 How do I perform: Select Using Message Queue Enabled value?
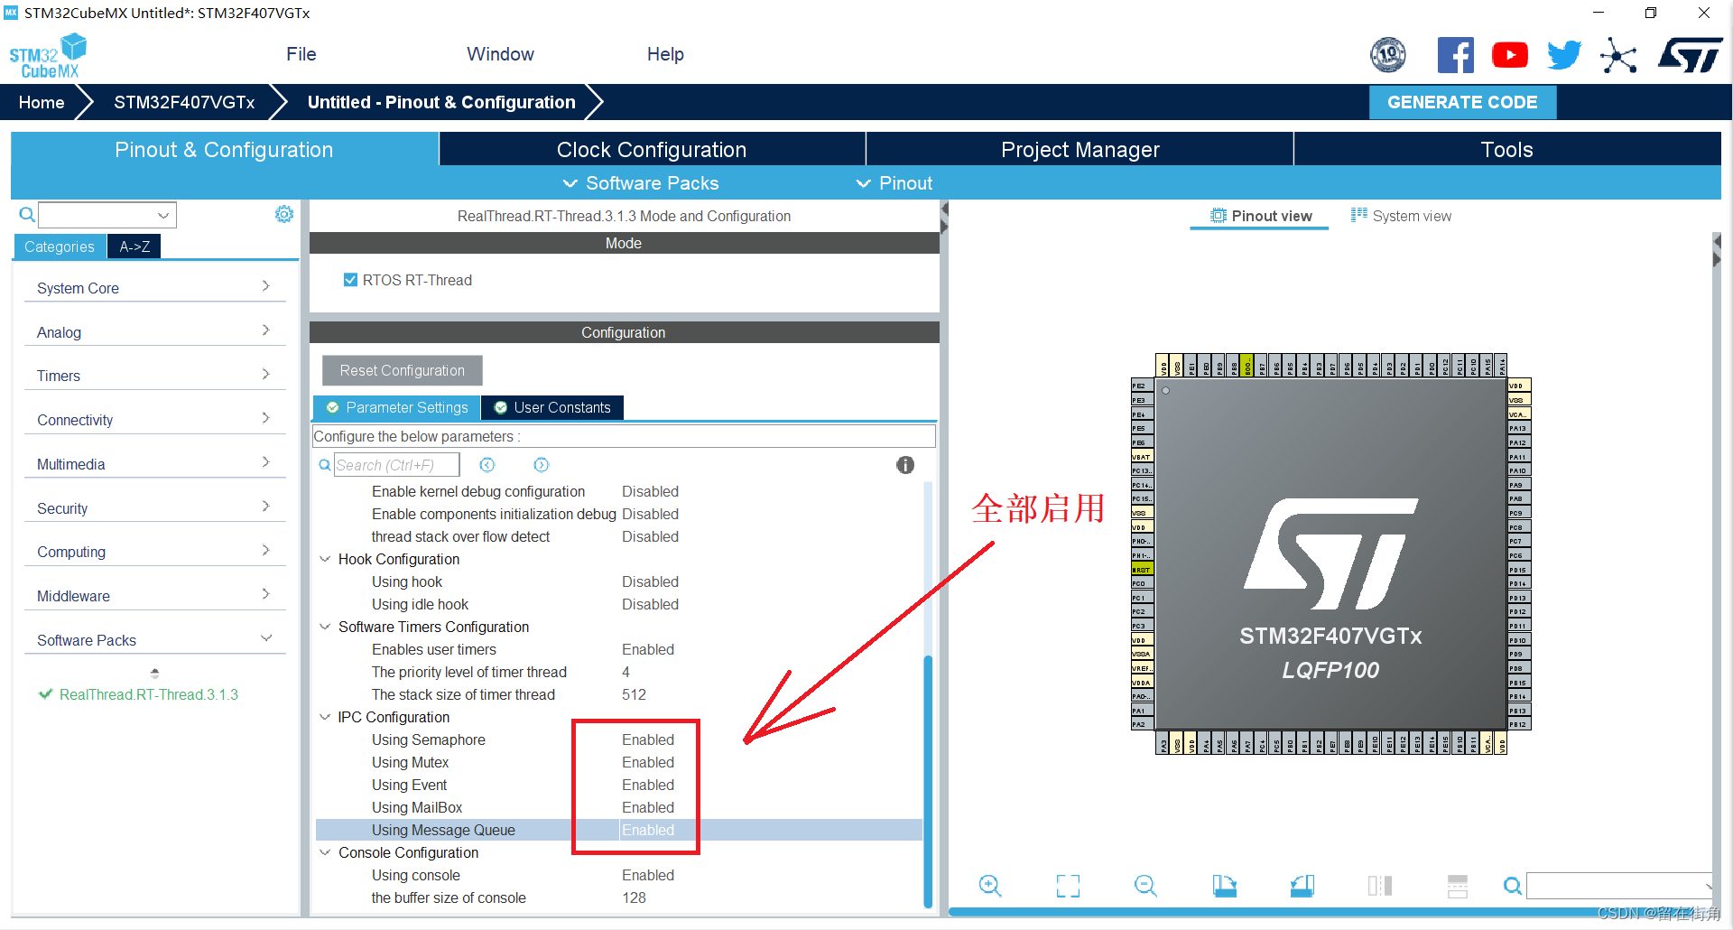[x=648, y=830]
